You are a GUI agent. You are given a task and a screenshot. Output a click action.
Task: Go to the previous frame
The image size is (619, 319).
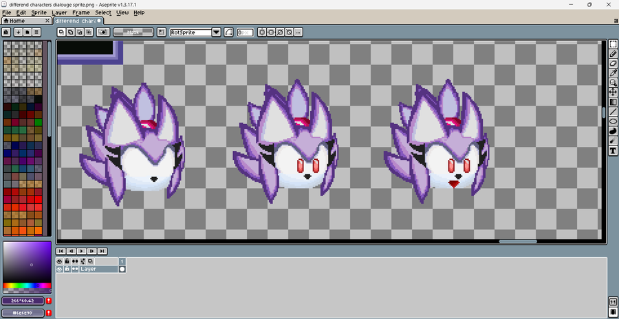pos(72,251)
